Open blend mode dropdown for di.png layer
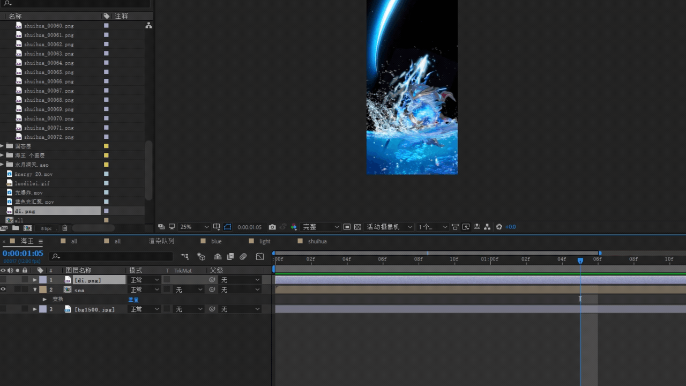The width and height of the screenshot is (686, 386). click(144, 280)
